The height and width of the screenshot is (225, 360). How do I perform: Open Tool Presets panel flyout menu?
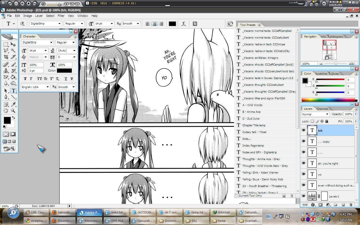[x=259, y=25]
